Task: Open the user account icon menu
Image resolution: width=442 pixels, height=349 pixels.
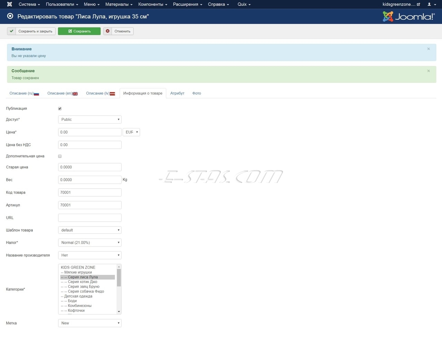Action: click(431, 4)
